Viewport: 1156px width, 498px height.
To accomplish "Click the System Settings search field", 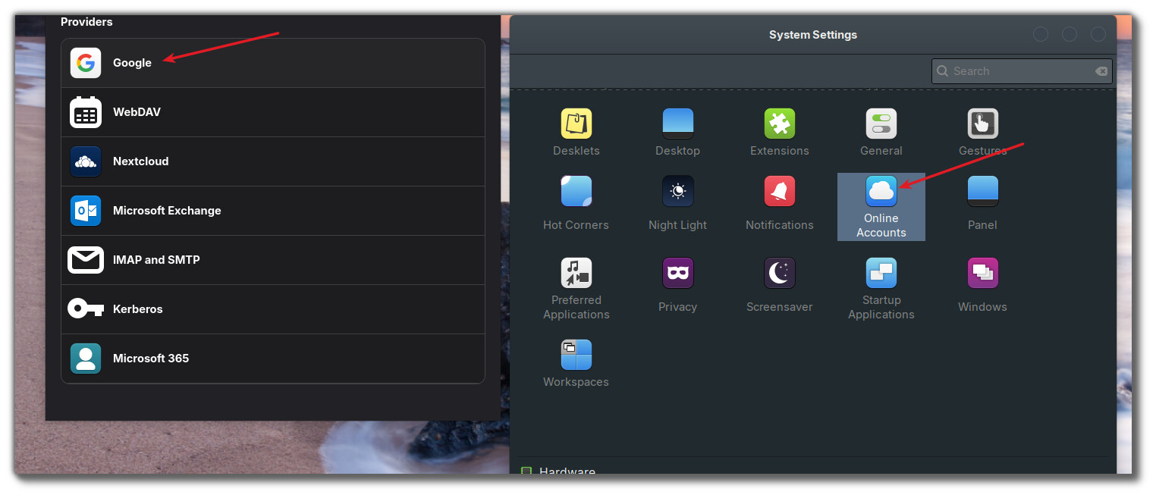I will 1016,71.
